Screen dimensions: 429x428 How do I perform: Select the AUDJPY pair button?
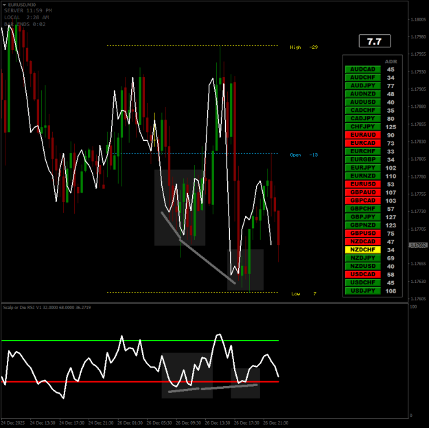pos(363,86)
